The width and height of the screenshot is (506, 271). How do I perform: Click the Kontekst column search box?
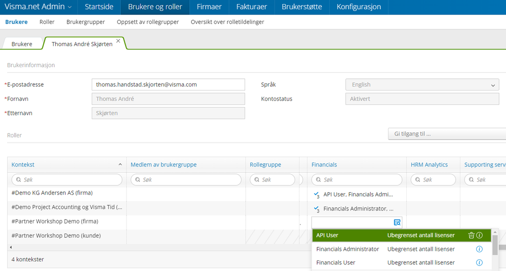click(x=67, y=180)
